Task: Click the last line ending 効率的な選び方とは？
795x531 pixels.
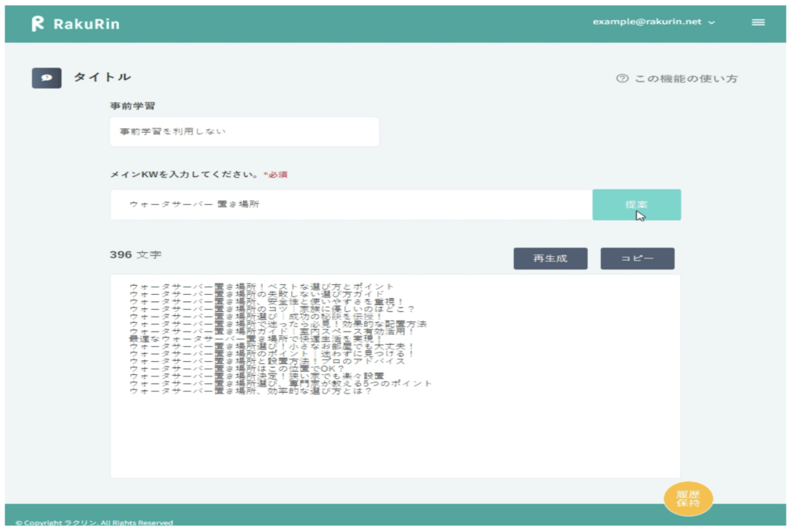Action: [250, 391]
